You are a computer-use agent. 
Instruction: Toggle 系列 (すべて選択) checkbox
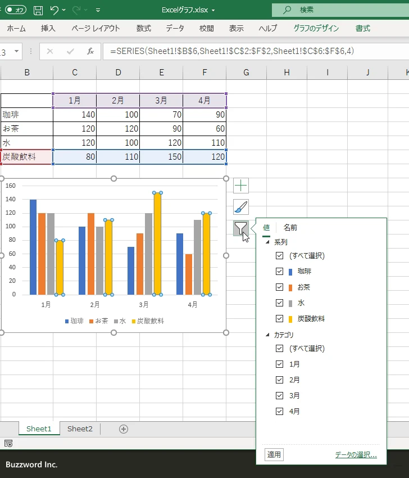pyautogui.click(x=279, y=255)
